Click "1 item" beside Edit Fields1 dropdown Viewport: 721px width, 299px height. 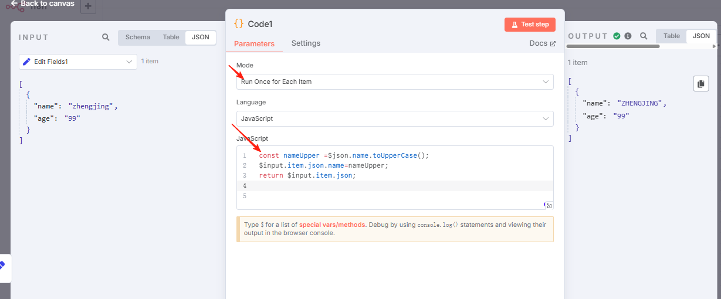pos(150,61)
